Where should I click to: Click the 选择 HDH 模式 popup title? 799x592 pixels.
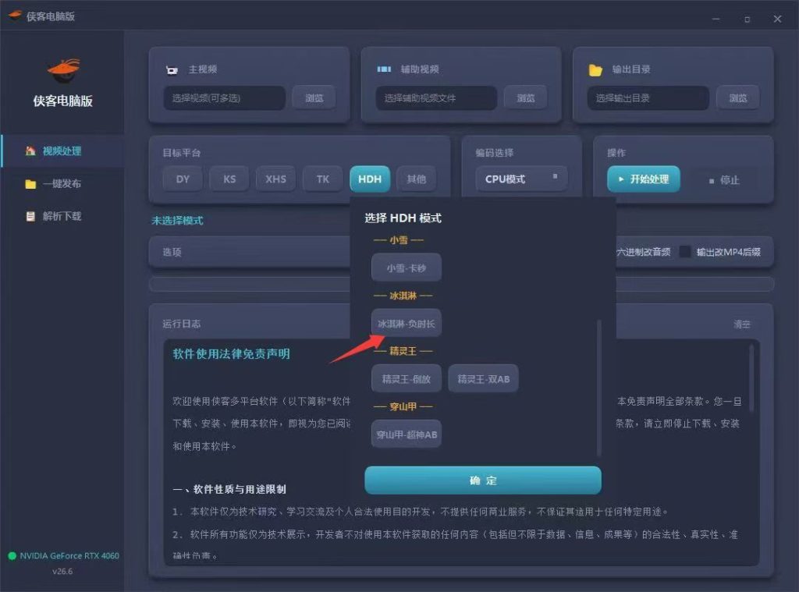pyautogui.click(x=403, y=218)
